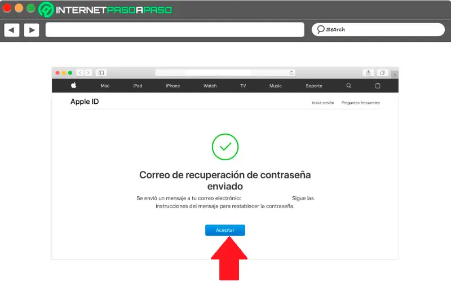The width and height of the screenshot is (451, 282).
Task: Open the Soporte menu item
Action: 314,86
